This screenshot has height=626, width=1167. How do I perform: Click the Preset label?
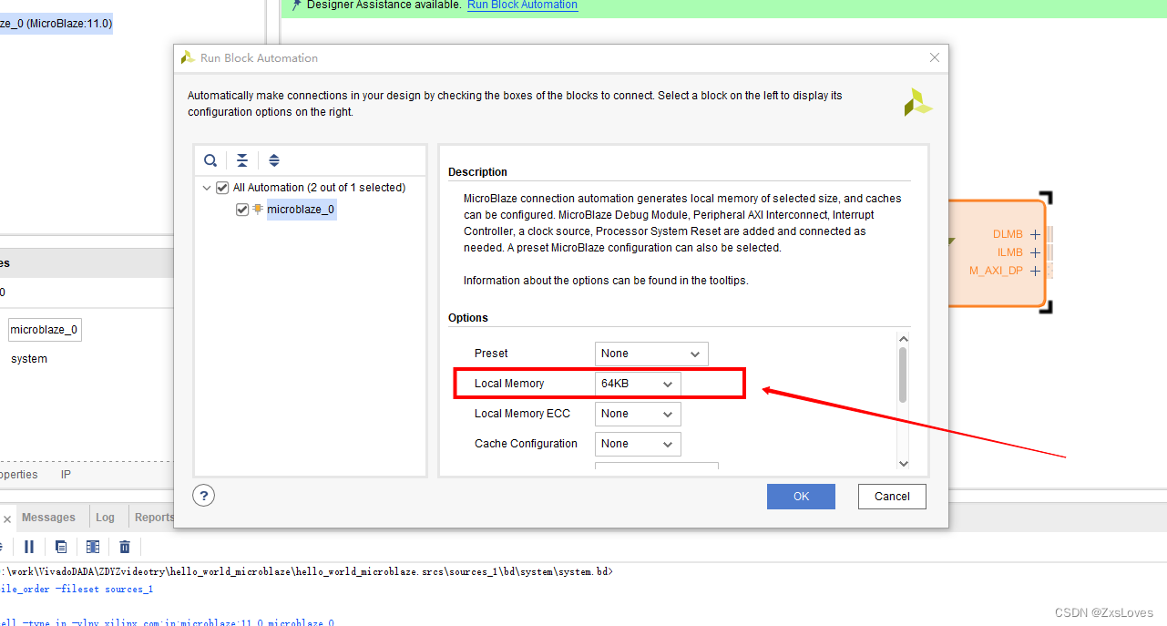pyautogui.click(x=491, y=354)
